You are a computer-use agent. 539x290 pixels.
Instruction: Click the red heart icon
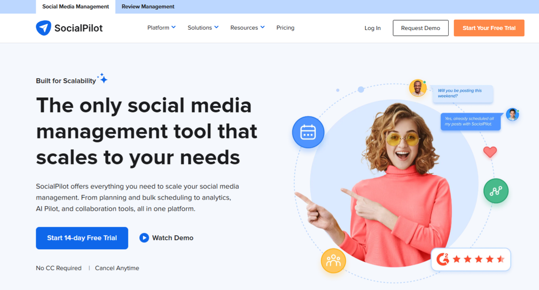490,152
